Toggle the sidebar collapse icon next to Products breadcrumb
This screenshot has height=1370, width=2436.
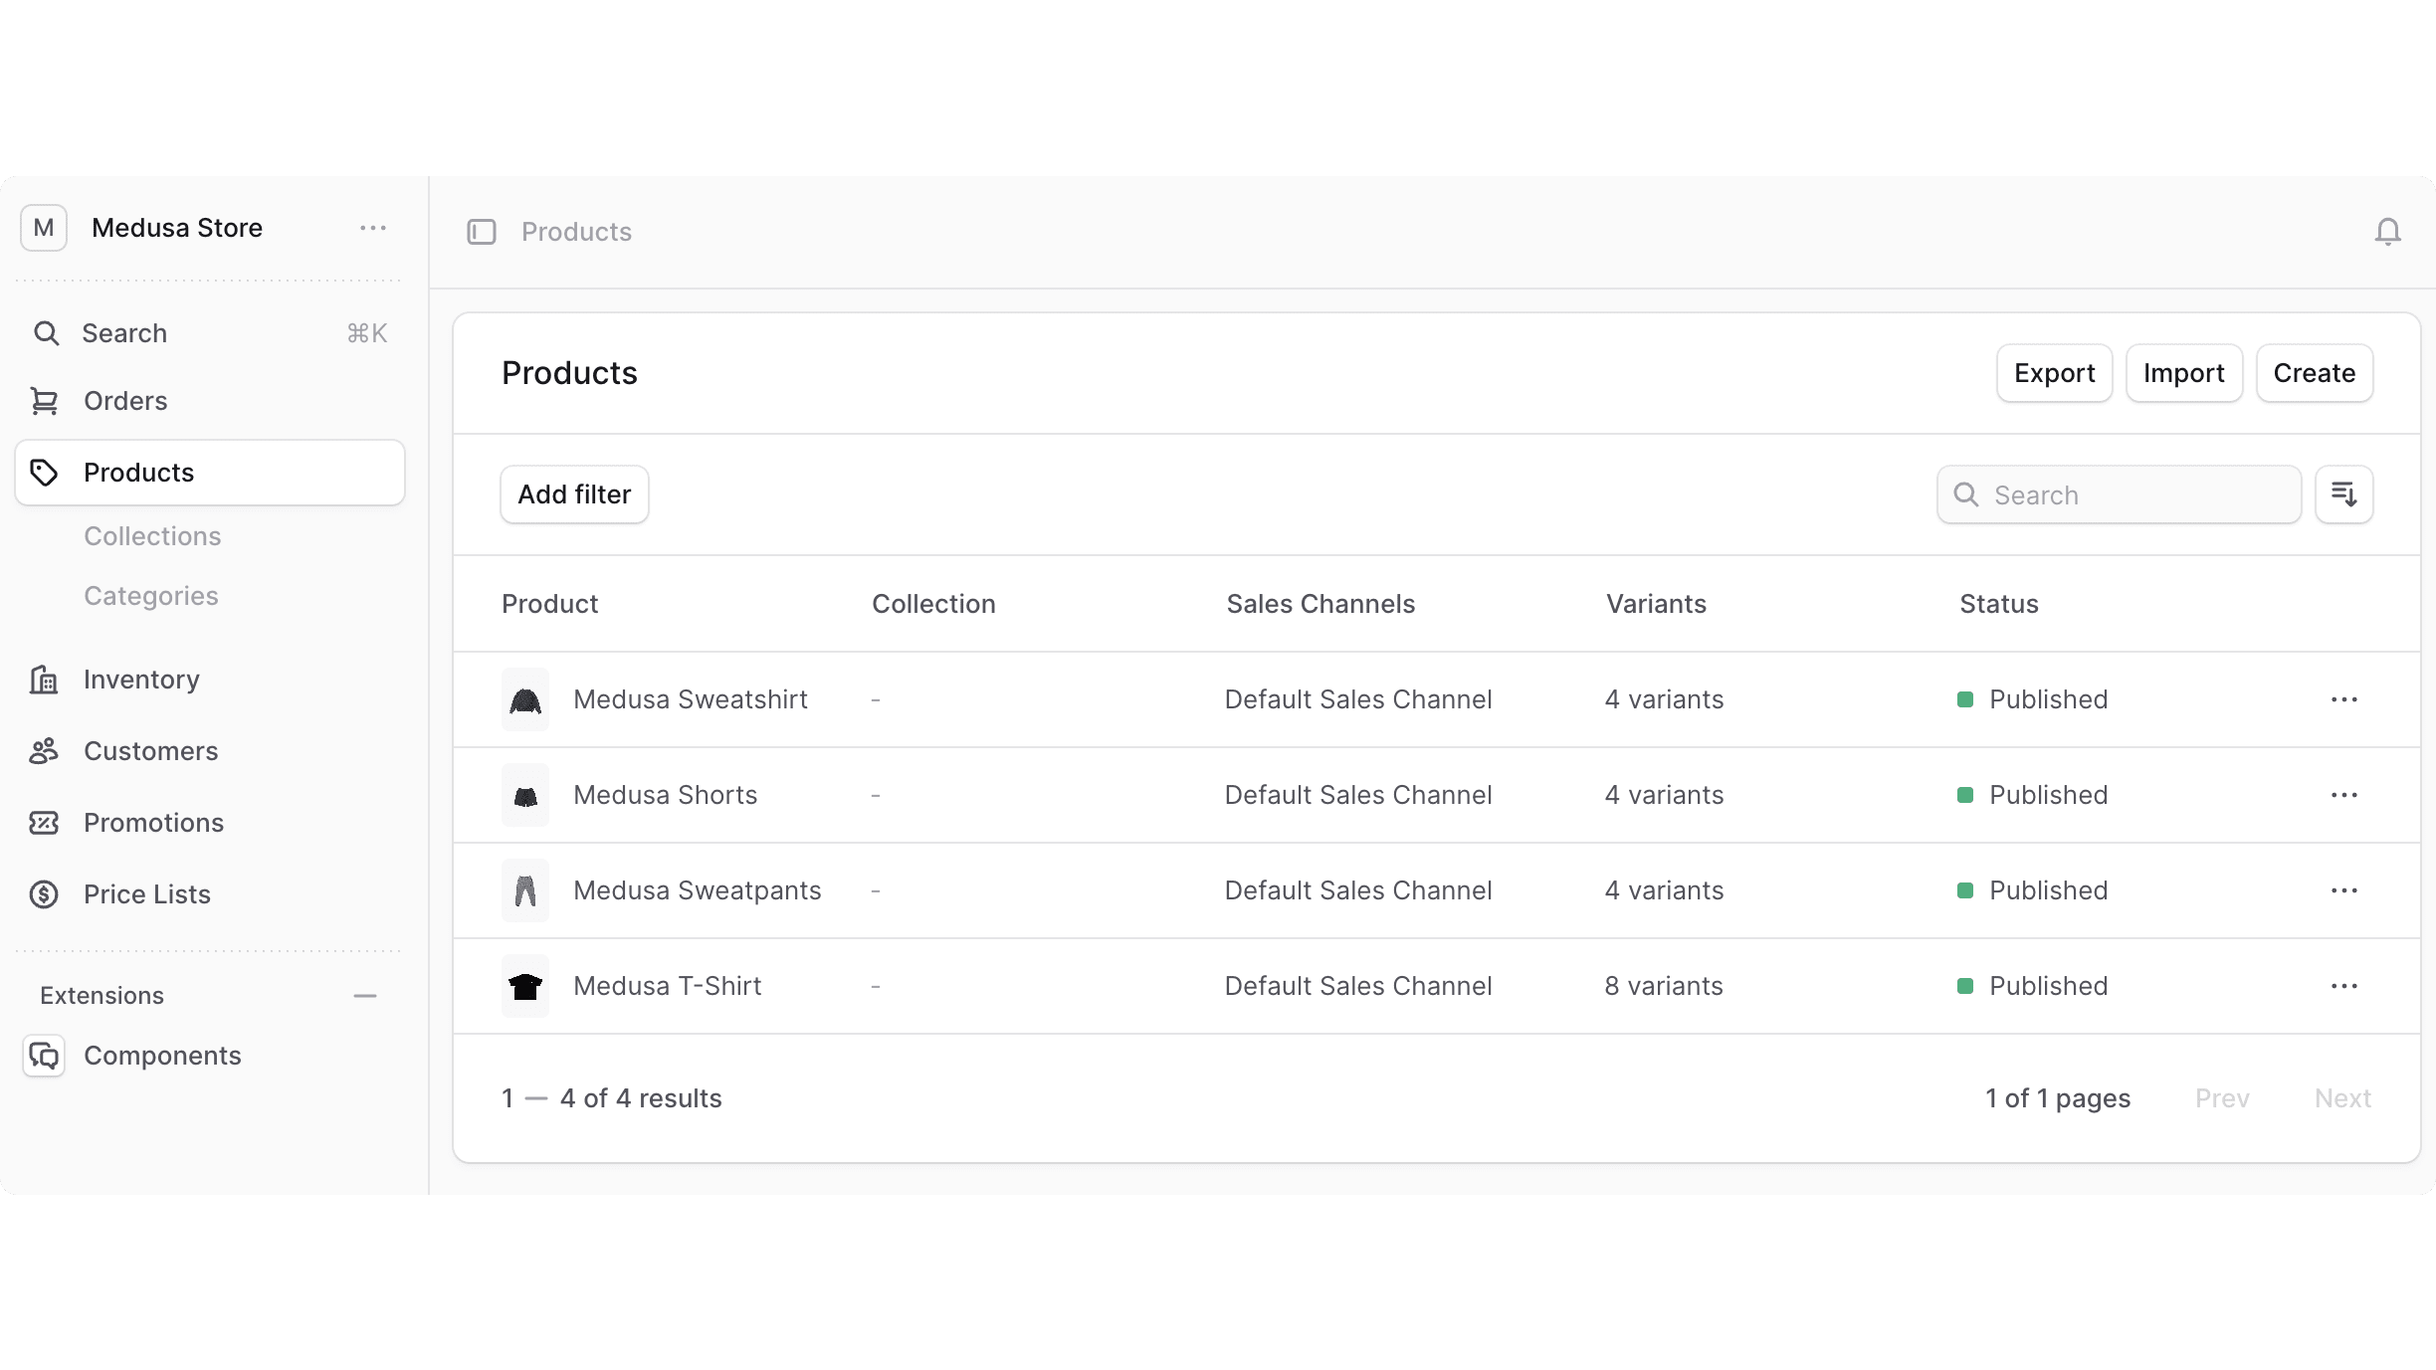pyautogui.click(x=482, y=231)
